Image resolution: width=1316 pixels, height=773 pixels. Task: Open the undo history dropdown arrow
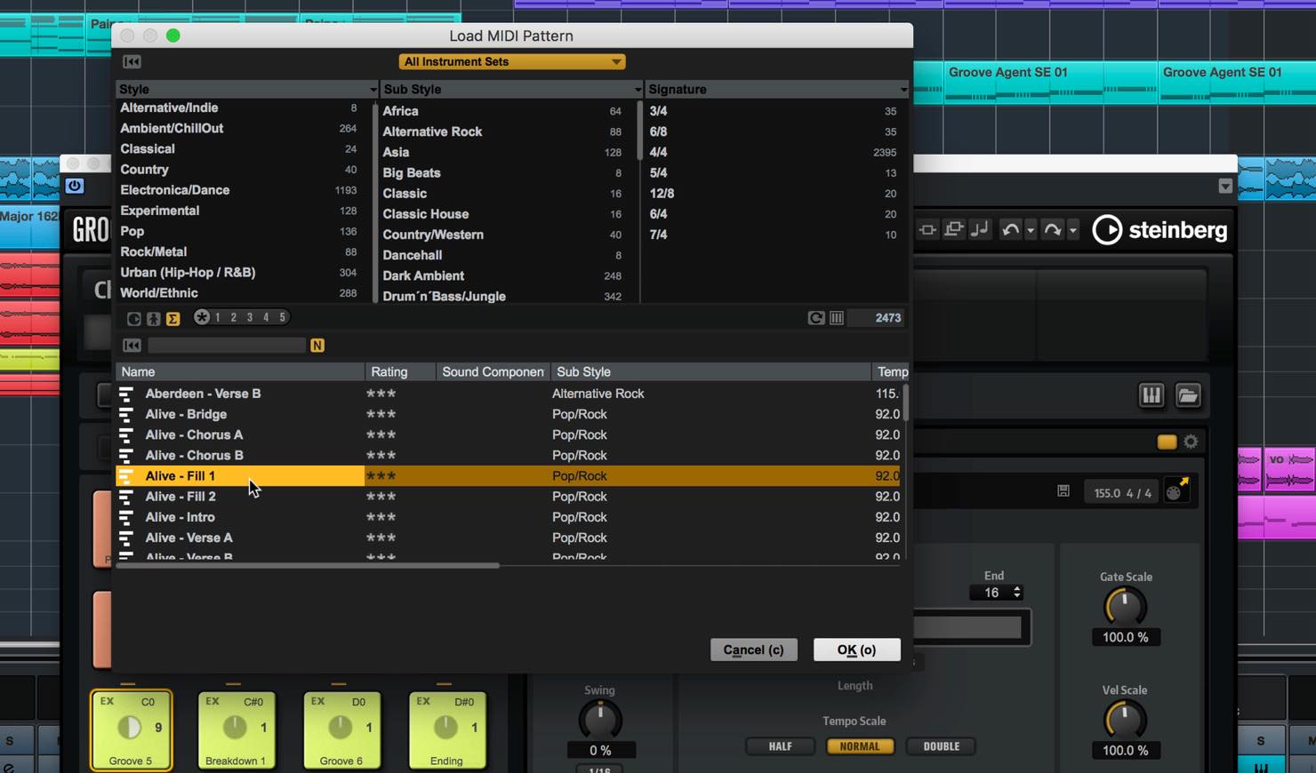click(x=1031, y=231)
